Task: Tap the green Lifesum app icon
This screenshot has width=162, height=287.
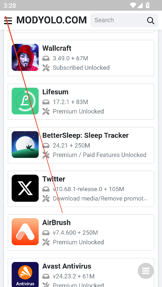Action: 25,101
